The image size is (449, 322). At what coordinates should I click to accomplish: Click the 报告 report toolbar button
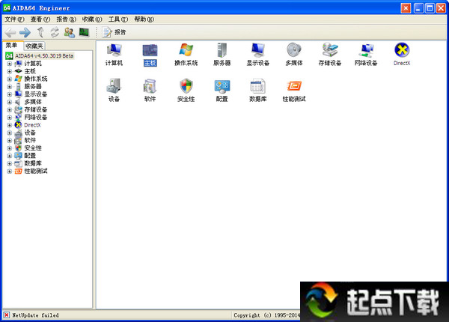(114, 32)
